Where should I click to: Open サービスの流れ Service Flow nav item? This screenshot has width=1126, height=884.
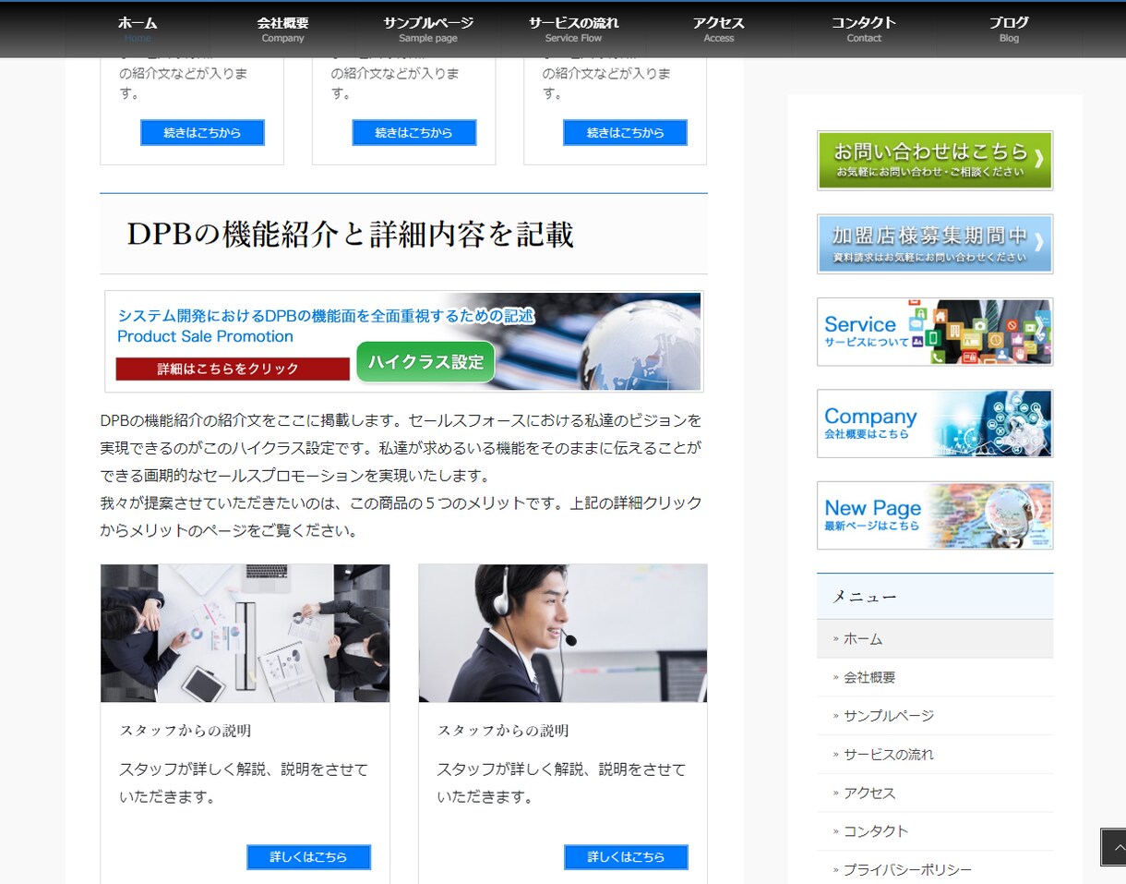click(x=573, y=30)
